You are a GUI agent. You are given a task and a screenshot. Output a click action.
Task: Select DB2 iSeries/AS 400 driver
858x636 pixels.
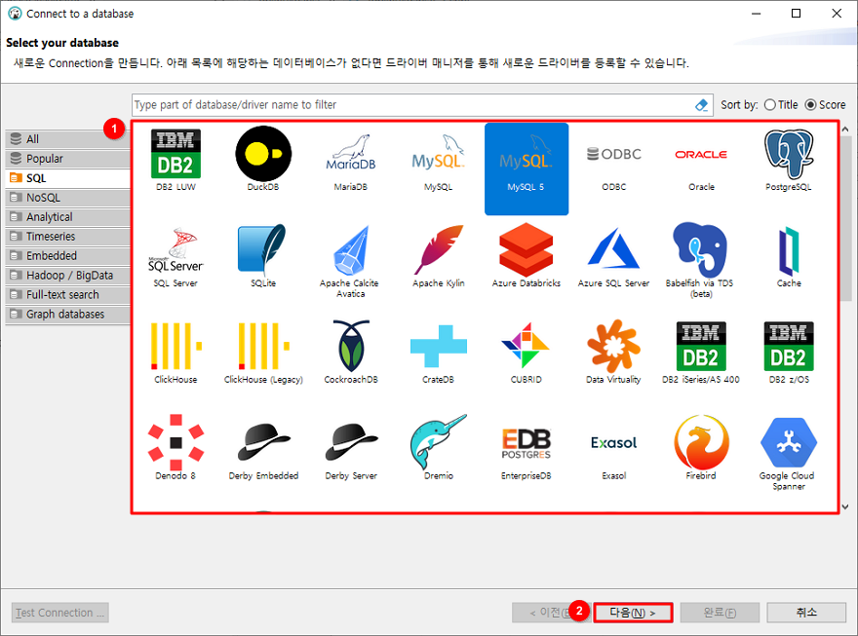coord(701,353)
